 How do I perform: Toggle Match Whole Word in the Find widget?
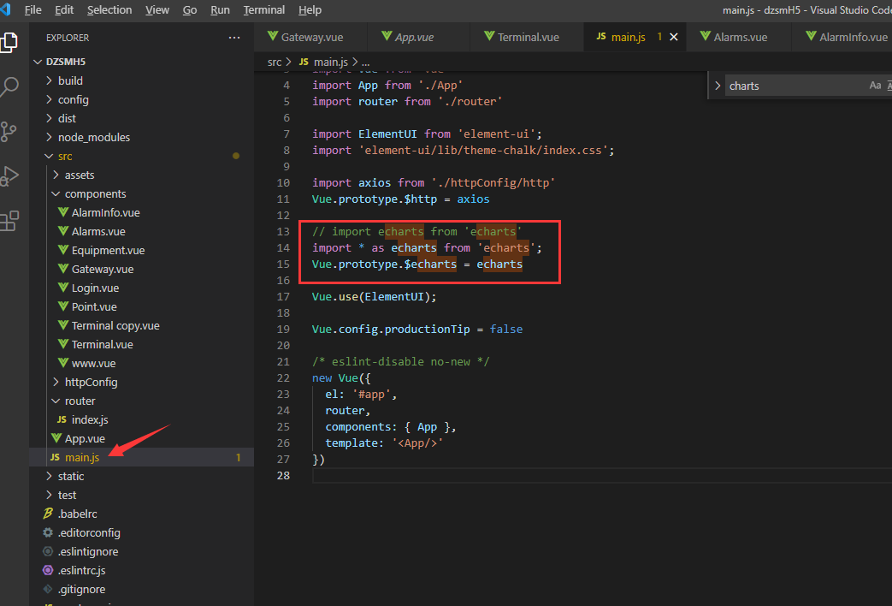888,85
